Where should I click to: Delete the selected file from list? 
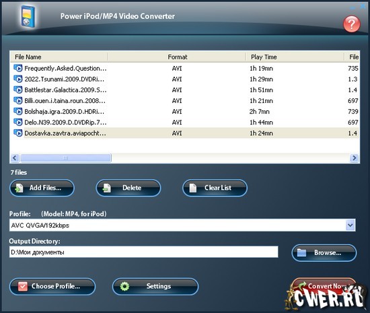click(x=128, y=188)
